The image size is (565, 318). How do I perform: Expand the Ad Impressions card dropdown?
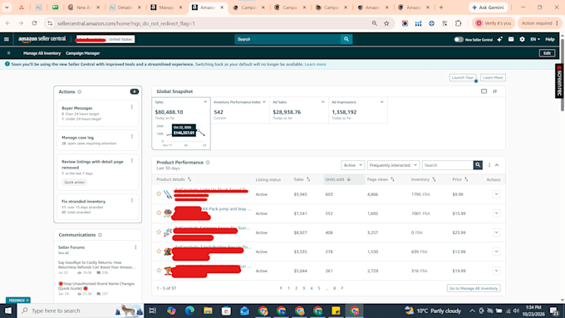(x=381, y=102)
